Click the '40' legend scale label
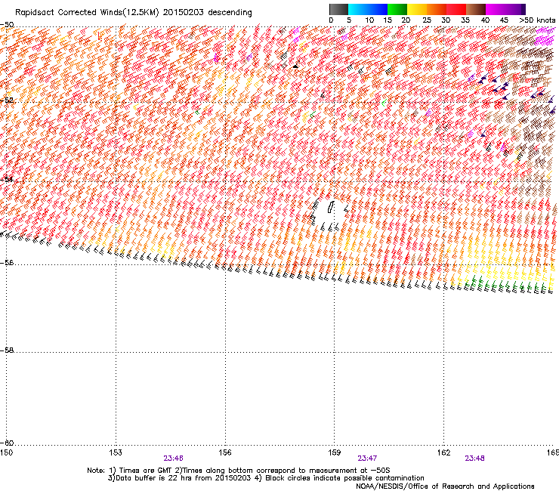 point(485,20)
